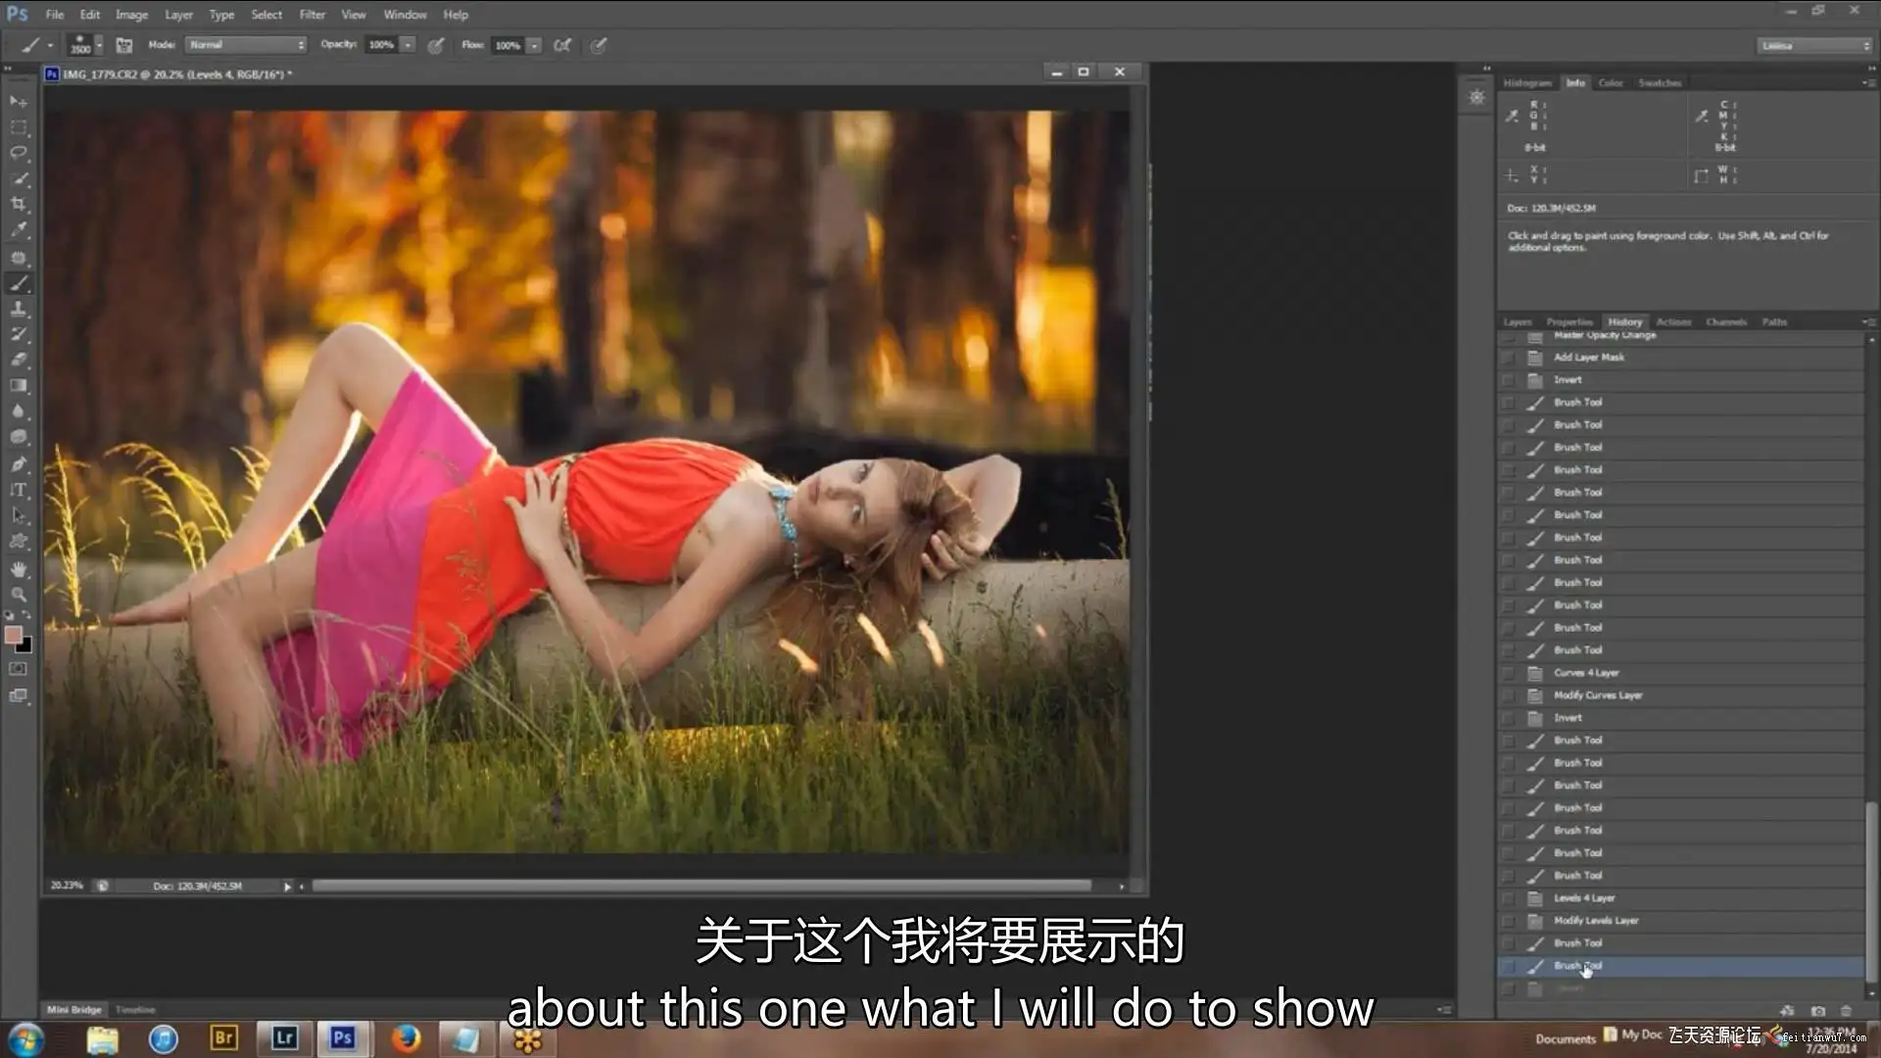Select the Eyedropper tool
Image resolution: width=1881 pixels, height=1058 pixels.
pyautogui.click(x=19, y=230)
